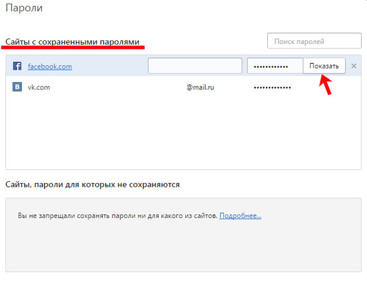Click the Facebook favicon icon
The image size is (367, 281).
17,66
